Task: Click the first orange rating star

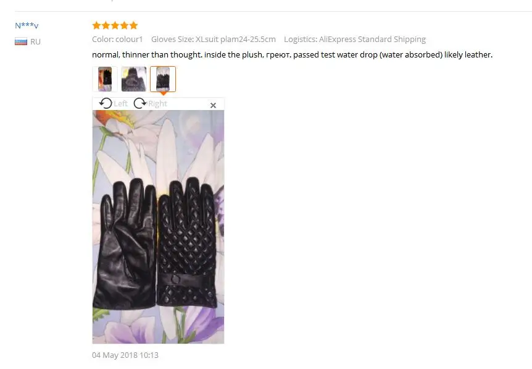Action: pos(97,25)
